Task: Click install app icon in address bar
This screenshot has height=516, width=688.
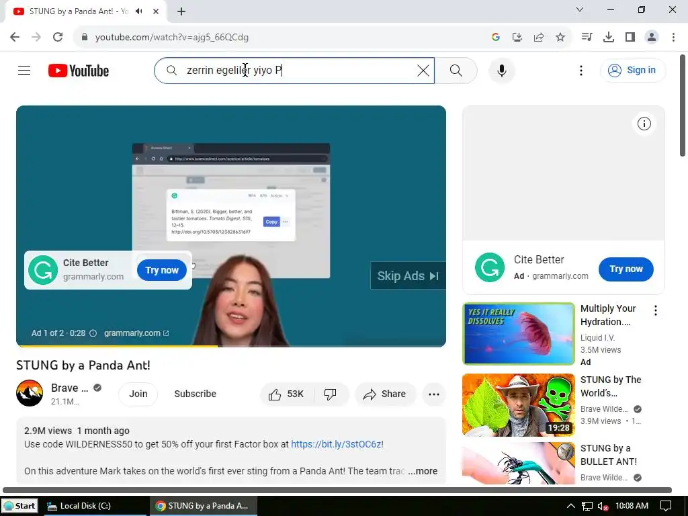Action: click(517, 37)
